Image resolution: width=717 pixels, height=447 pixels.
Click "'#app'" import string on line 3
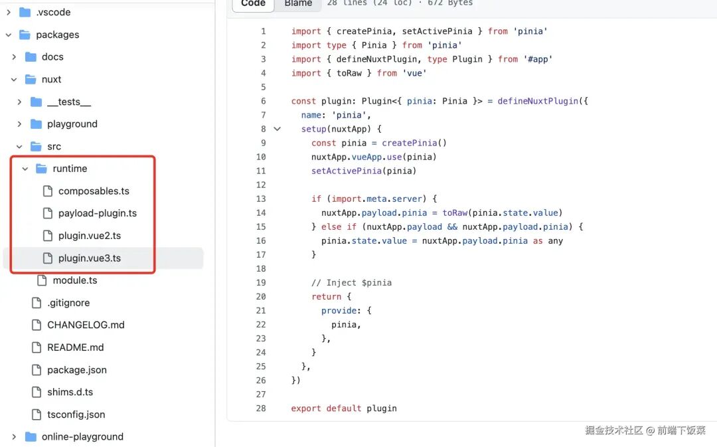(x=538, y=59)
